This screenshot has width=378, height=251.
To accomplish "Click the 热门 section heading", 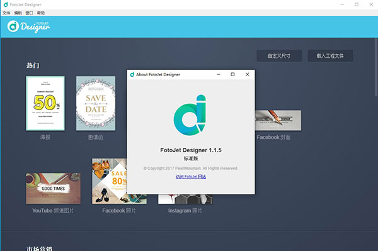I will tap(33, 65).
